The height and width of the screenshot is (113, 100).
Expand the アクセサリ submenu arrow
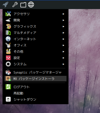point(63,14)
